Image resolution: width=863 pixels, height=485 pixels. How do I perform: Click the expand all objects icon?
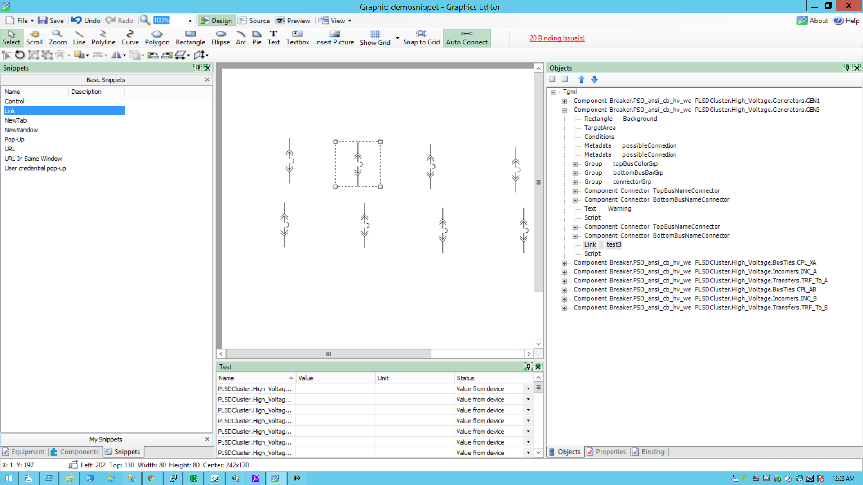tap(552, 79)
